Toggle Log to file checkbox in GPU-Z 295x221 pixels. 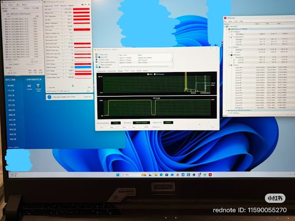(x=48, y=88)
